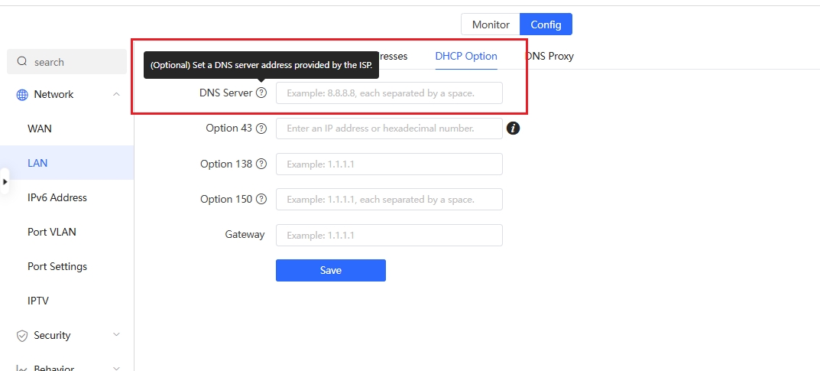
Task: Switch to the Monitor view
Action: coord(491,24)
